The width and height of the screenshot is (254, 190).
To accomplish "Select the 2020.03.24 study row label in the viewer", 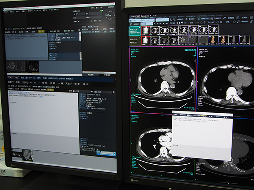I will [x=134, y=31].
